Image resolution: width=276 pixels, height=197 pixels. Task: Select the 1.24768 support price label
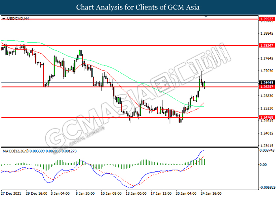(267, 117)
